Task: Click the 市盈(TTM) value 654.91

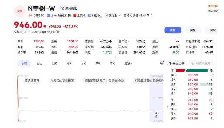Action: coord(208,41)
